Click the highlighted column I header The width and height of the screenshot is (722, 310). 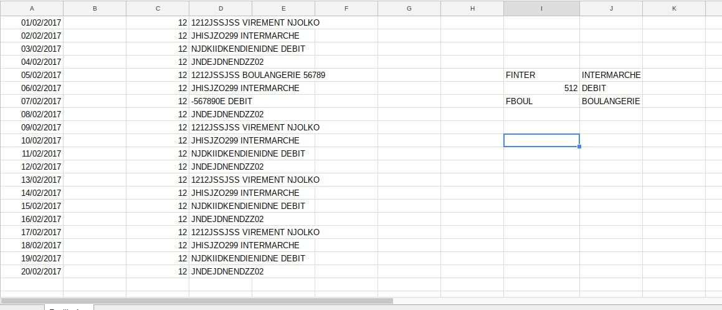[x=541, y=8]
